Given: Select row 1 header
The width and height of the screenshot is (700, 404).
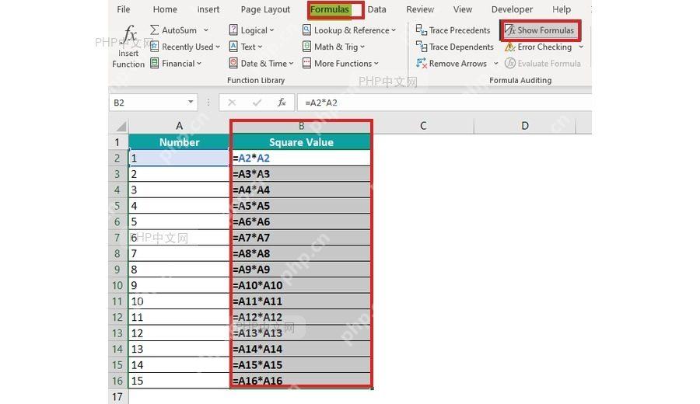Looking at the screenshot, I should [x=118, y=142].
